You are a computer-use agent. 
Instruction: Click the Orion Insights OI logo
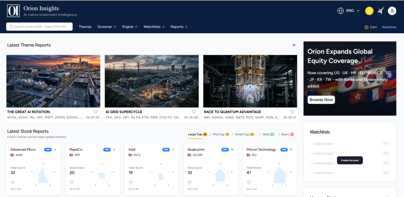click(x=13, y=11)
